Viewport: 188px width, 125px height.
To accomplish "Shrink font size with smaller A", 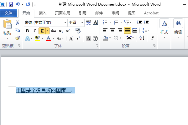I will tap(78, 38).
